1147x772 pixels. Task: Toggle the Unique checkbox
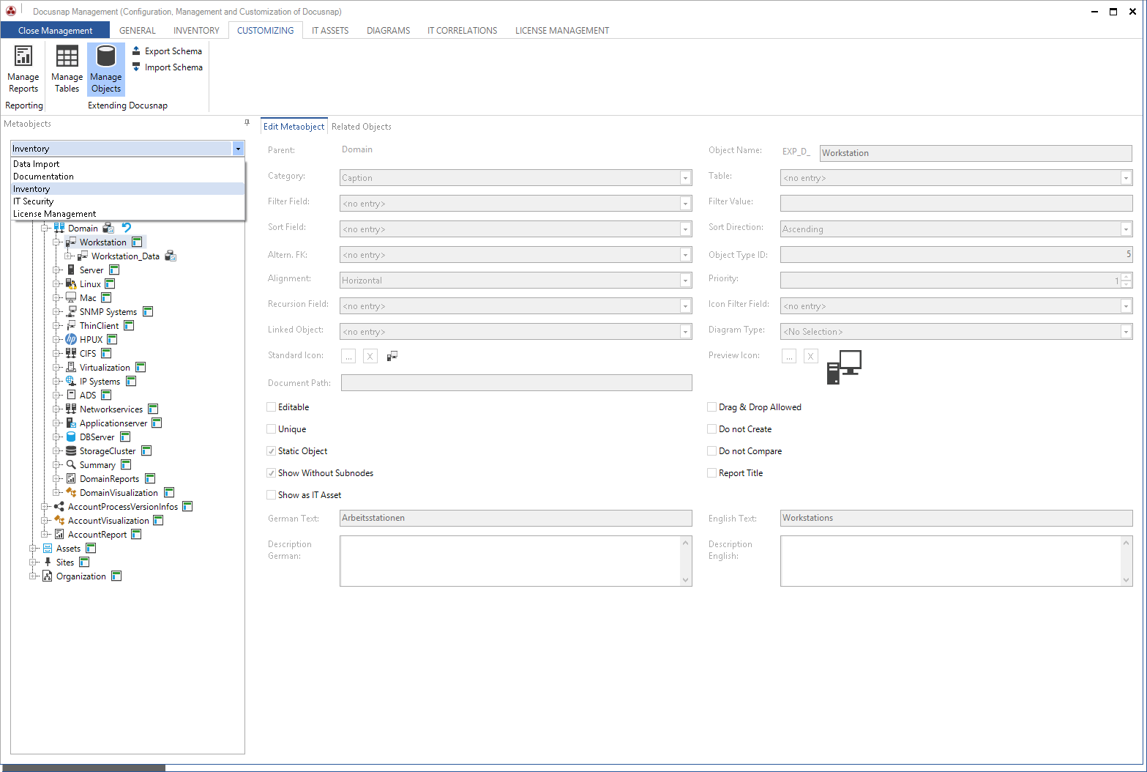pyautogui.click(x=272, y=428)
